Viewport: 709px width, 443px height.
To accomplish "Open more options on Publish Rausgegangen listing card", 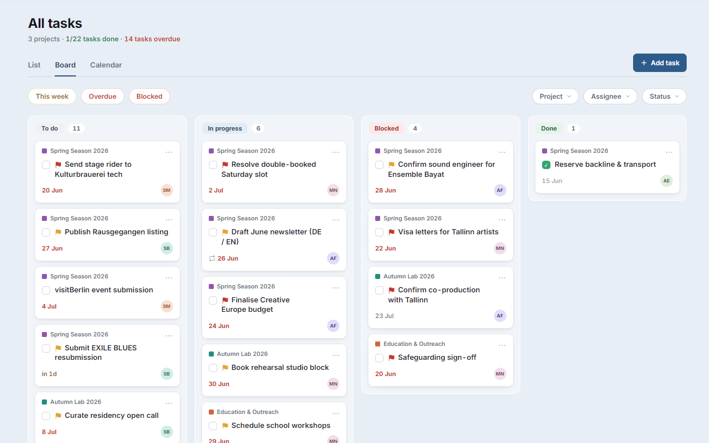I will [x=169, y=219].
